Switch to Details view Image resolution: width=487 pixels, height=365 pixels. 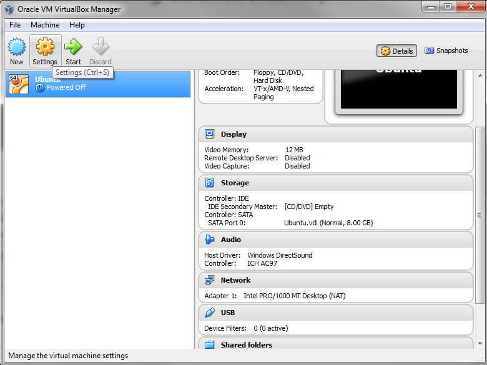coord(396,51)
